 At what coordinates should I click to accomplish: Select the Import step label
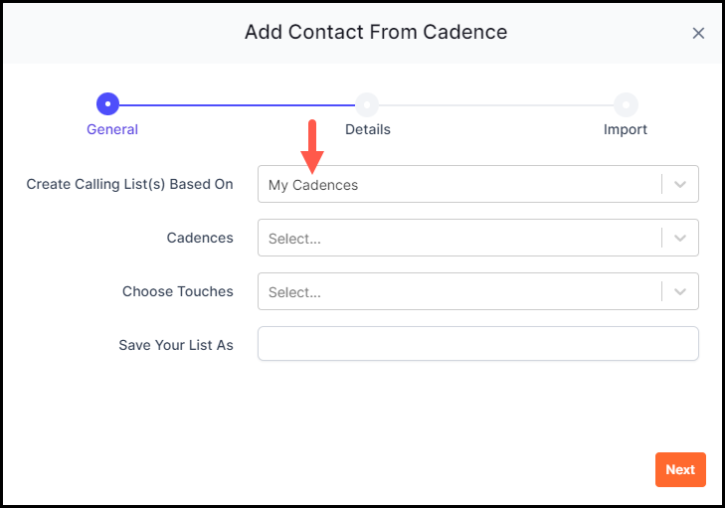click(x=626, y=129)
